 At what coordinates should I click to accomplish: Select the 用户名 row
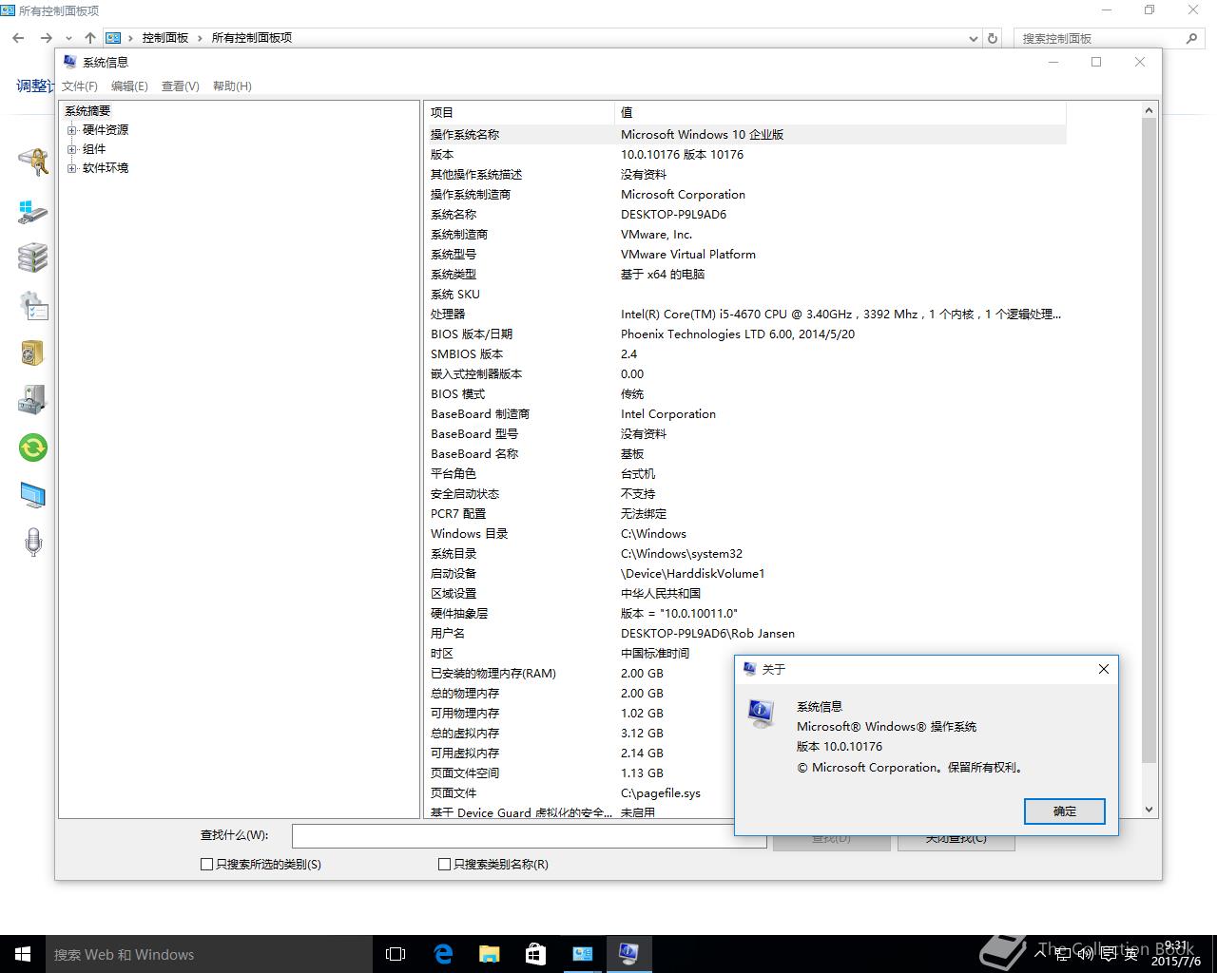pyautogui.click(x=744, y=634)
